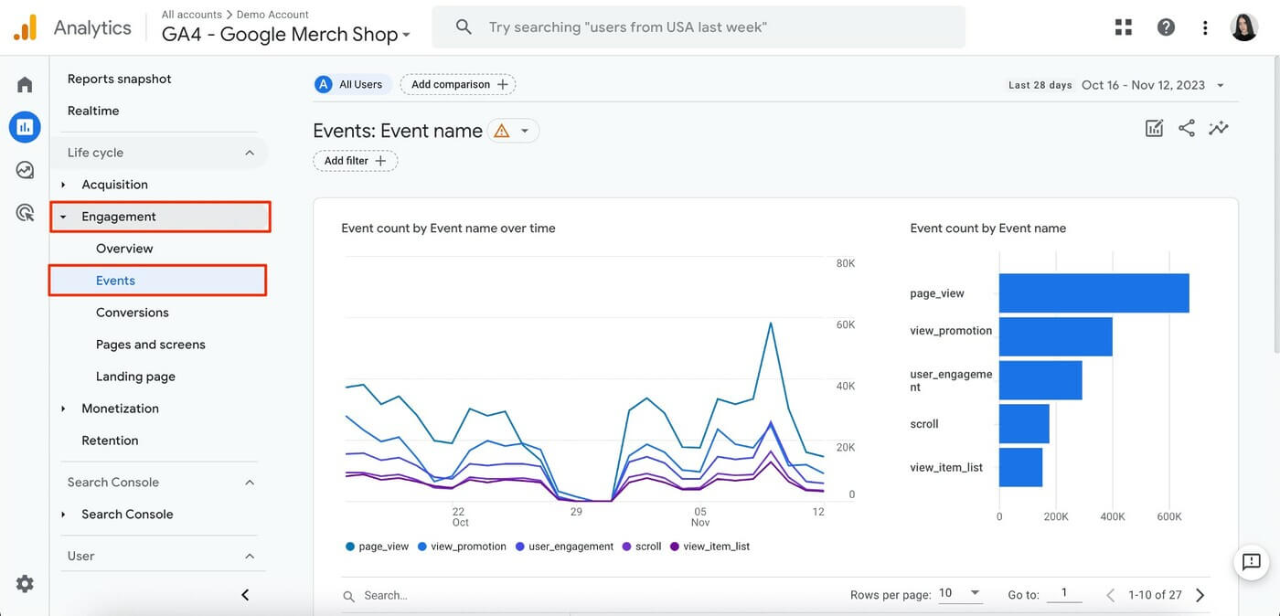Image resolution: width=1280 pixels, height=616 pixels.
Task: Click the Share this report icon
Action: click(1187, 129)
